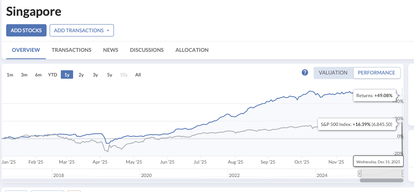Screen dimensions: 414x192
Task: Click the chart navigator scrollbar thumb
Action: pos(381,180)
